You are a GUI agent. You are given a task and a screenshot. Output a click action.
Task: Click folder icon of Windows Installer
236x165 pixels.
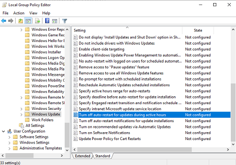[27, 52]
